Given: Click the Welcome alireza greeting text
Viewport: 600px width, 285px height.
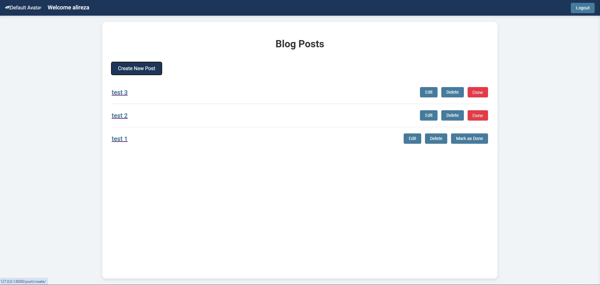Looking at the screenshot, I should pyautogui.click(x=68, y=8).
